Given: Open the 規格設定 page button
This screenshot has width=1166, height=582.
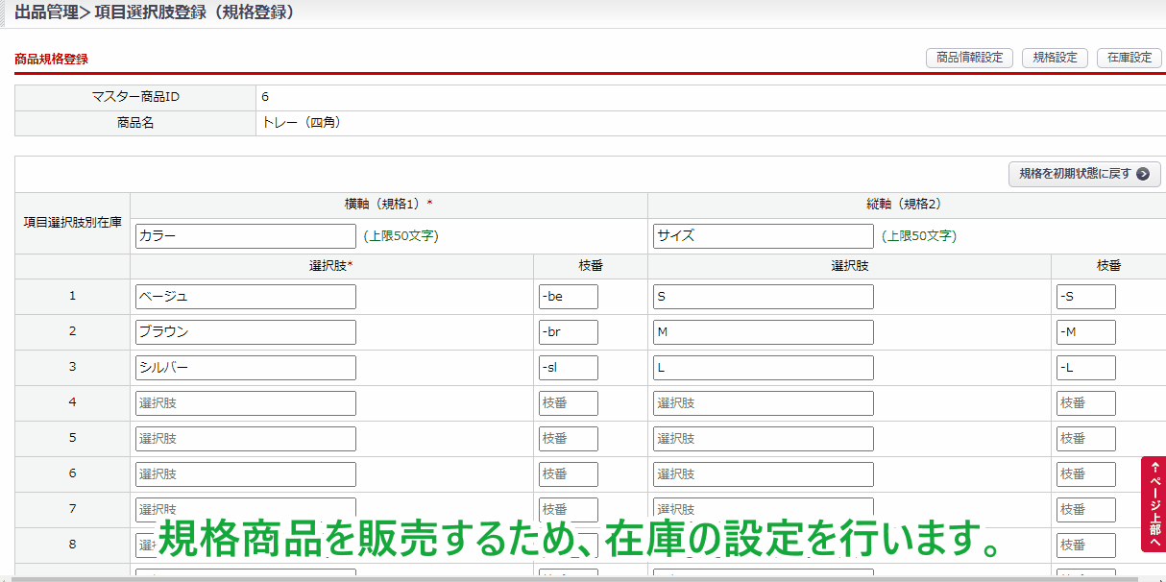Looking at the screenshot, I should point(1055,58).
